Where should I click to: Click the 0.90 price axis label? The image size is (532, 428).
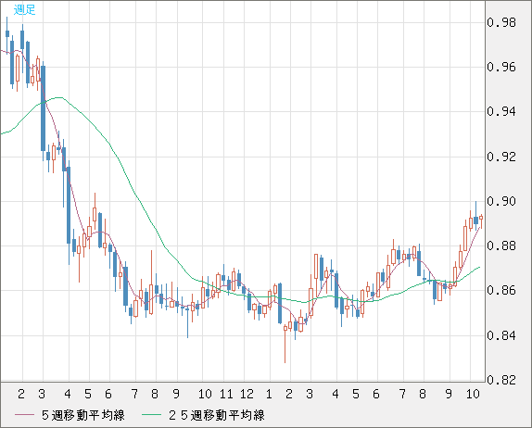click(x=501, y=201)
